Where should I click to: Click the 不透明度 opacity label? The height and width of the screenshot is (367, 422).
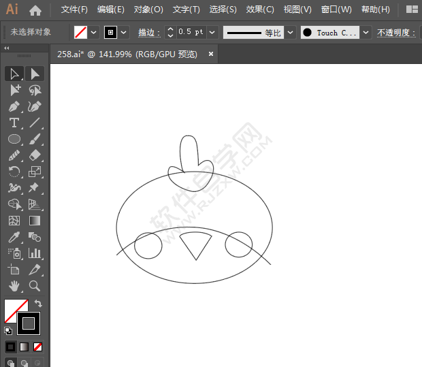[x=395, y=32]
